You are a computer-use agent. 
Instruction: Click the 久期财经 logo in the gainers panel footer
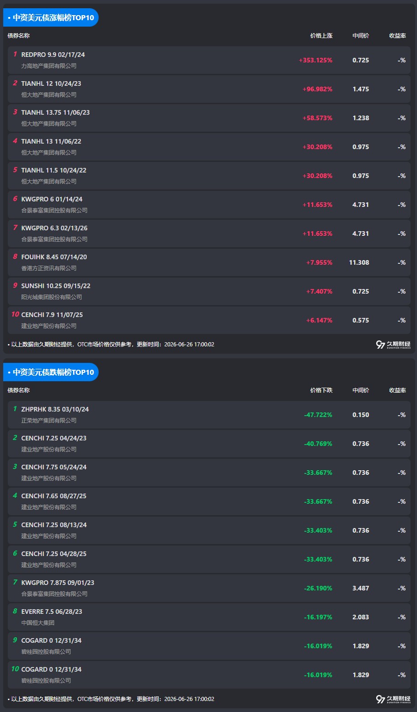tap(393, 345)
